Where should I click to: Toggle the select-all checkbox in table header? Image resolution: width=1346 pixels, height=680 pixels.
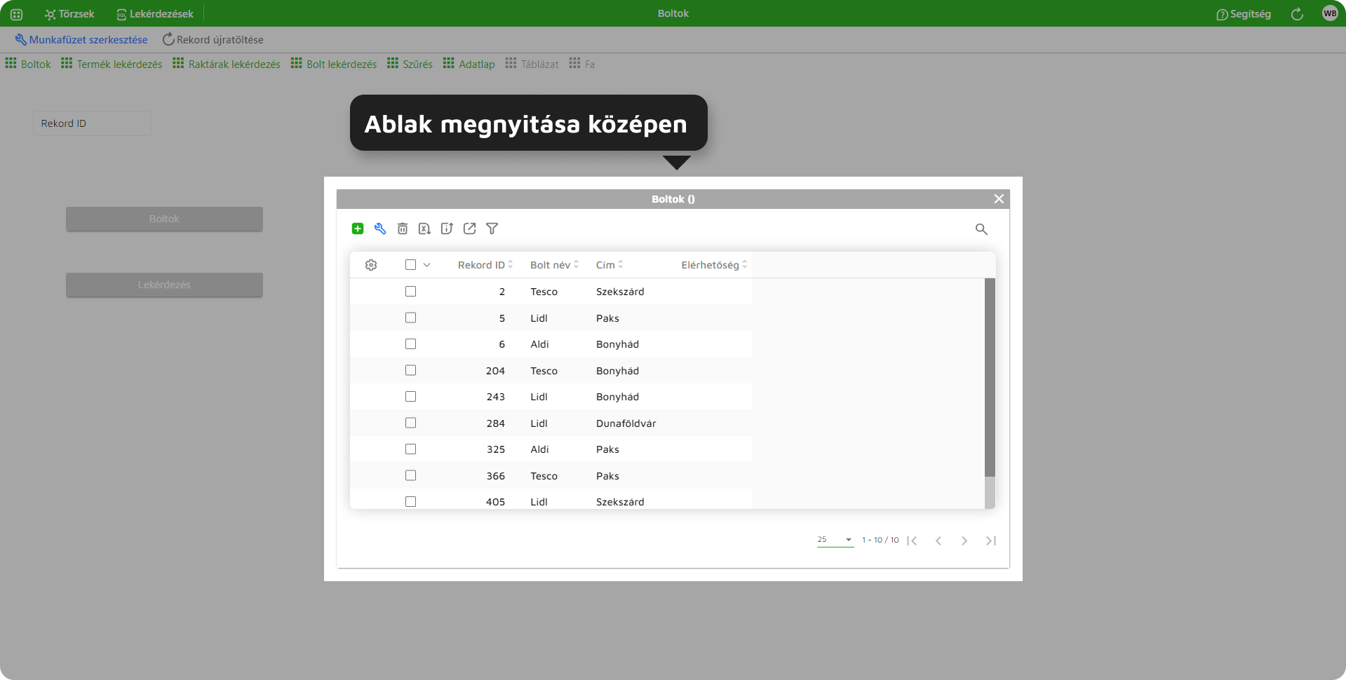[411, 265]
